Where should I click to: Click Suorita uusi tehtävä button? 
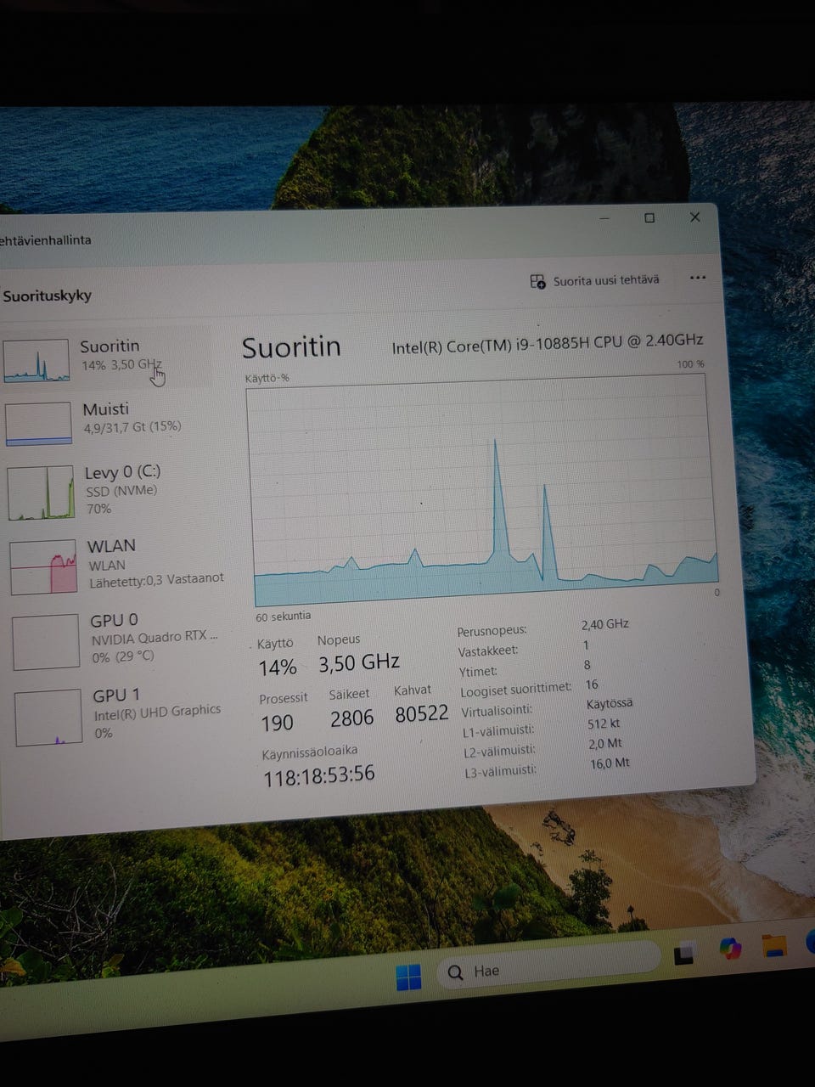[x=594, y=280]
